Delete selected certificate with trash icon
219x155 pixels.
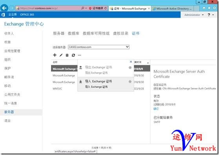coord(67,55)
